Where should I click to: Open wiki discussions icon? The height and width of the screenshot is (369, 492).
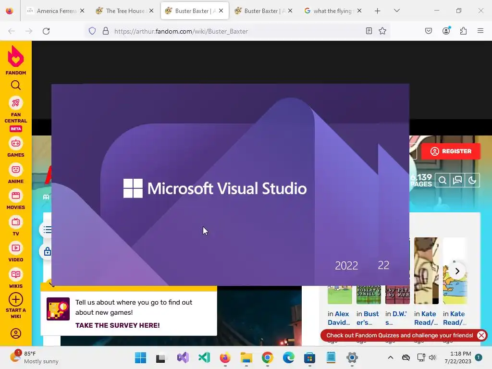(x=457, y=181)
